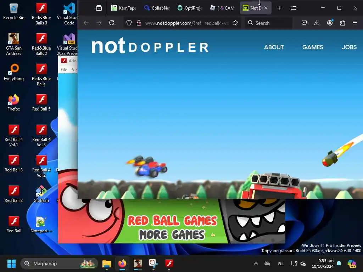Click the notDOPPLER site logo
The width and height of the screenshot is (363, 272).
click(150, 46)
